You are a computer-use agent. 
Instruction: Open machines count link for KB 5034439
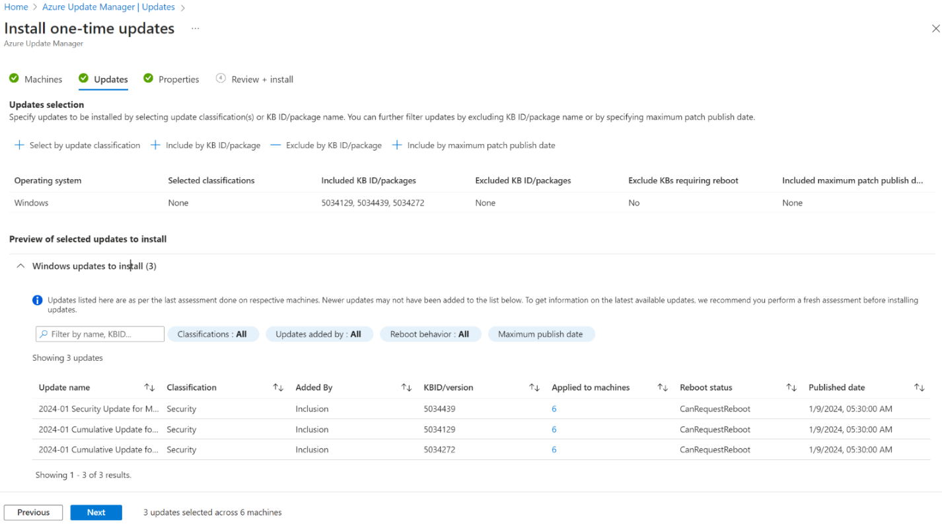[554, 409]
